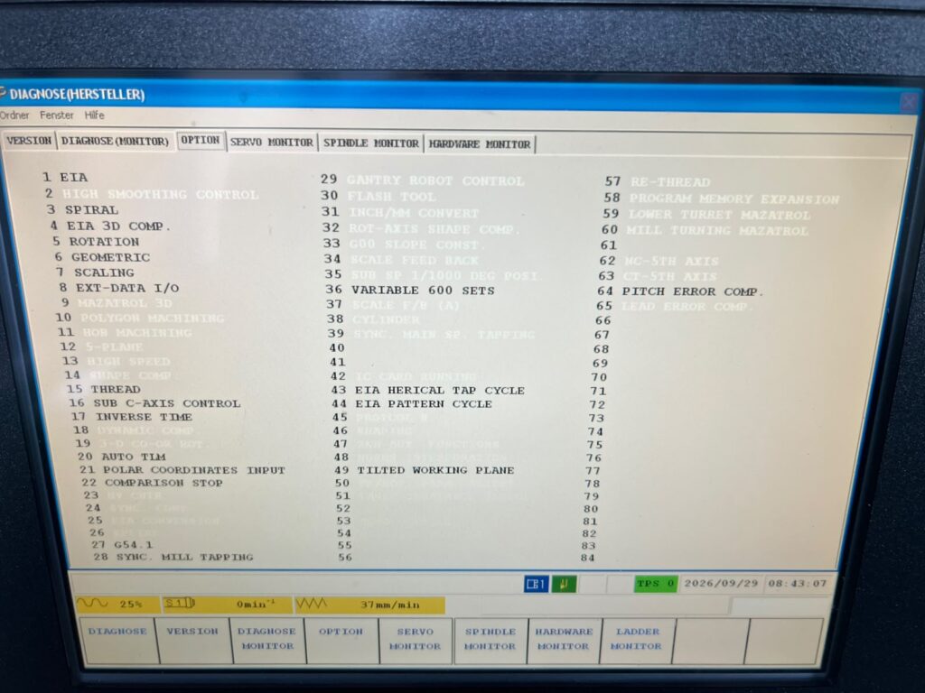Click the 37mm/min feedrate value
The height and width of the screenshot is (693, 925).
pyautogui.click(x=390, y=605)
